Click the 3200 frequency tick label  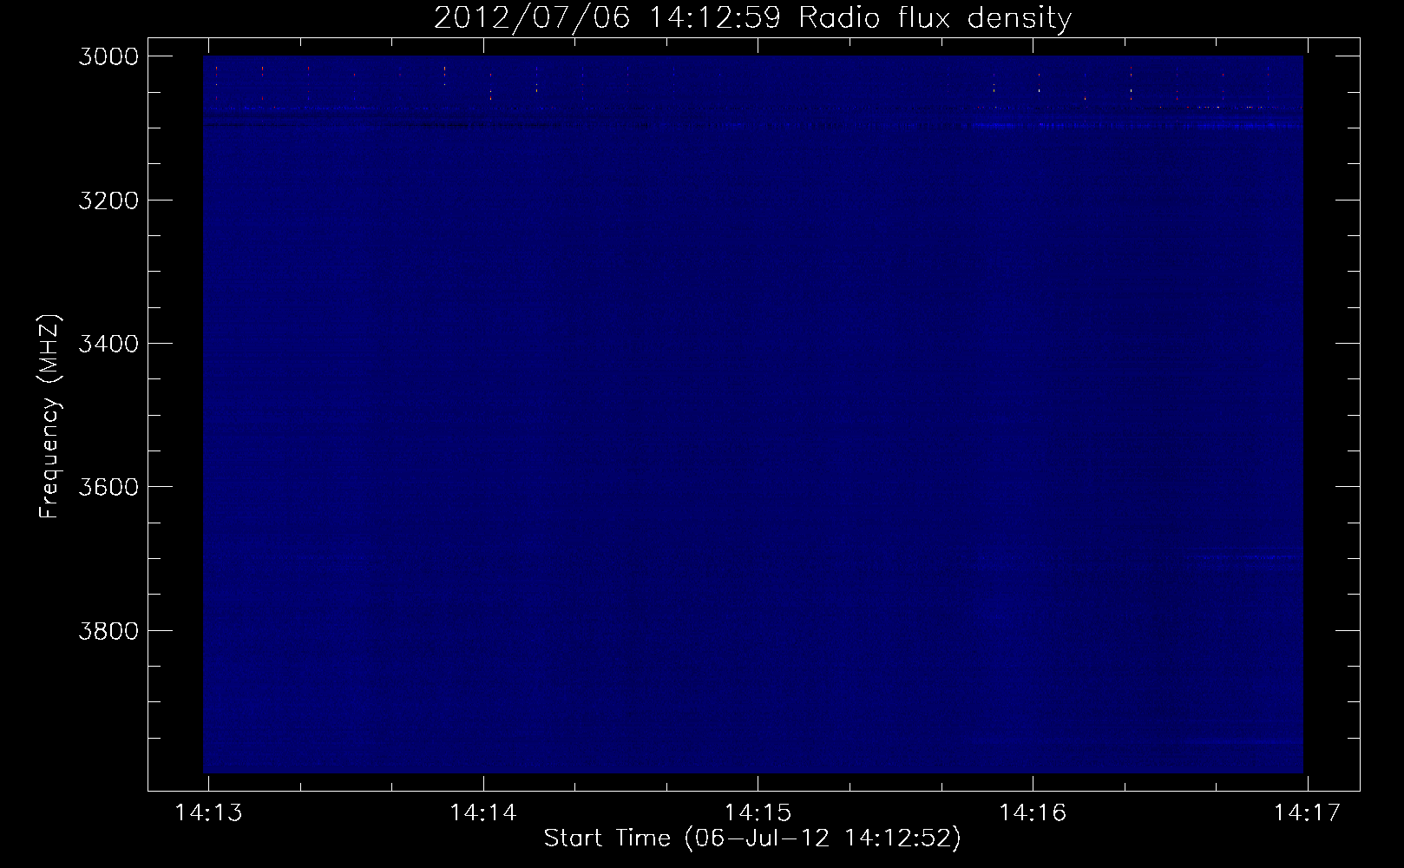108,201
